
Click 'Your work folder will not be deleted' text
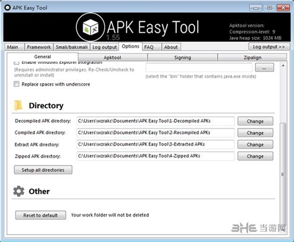[x=110, y=215]
